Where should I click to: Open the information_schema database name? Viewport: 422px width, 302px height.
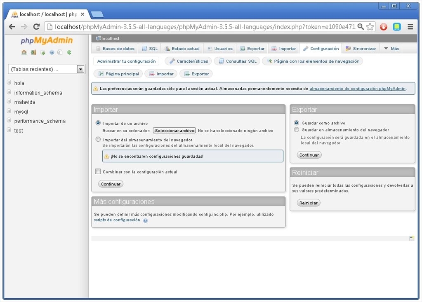pyautogui.click(x=38, y=93)
